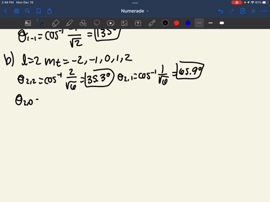270x202 pixels.
Task: Tap the Wi-Fi status icon
Action: coord(253,2)
